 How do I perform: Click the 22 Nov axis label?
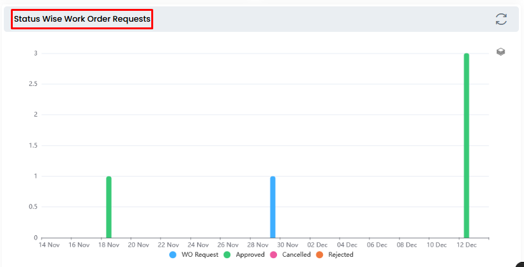click(x=168, y=245)
